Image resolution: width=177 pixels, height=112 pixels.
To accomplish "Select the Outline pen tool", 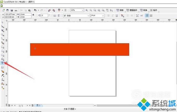I will [3, 79].
